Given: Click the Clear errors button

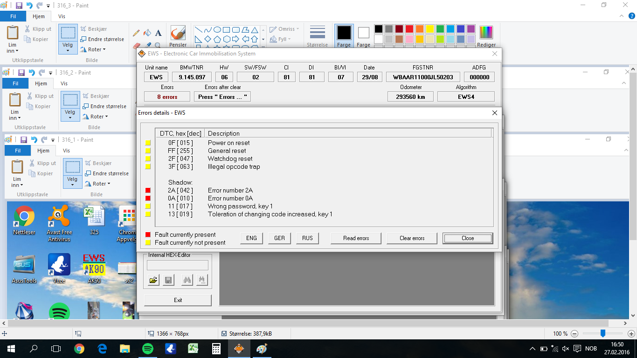Looking at the screenshot, I should [412, 238].
